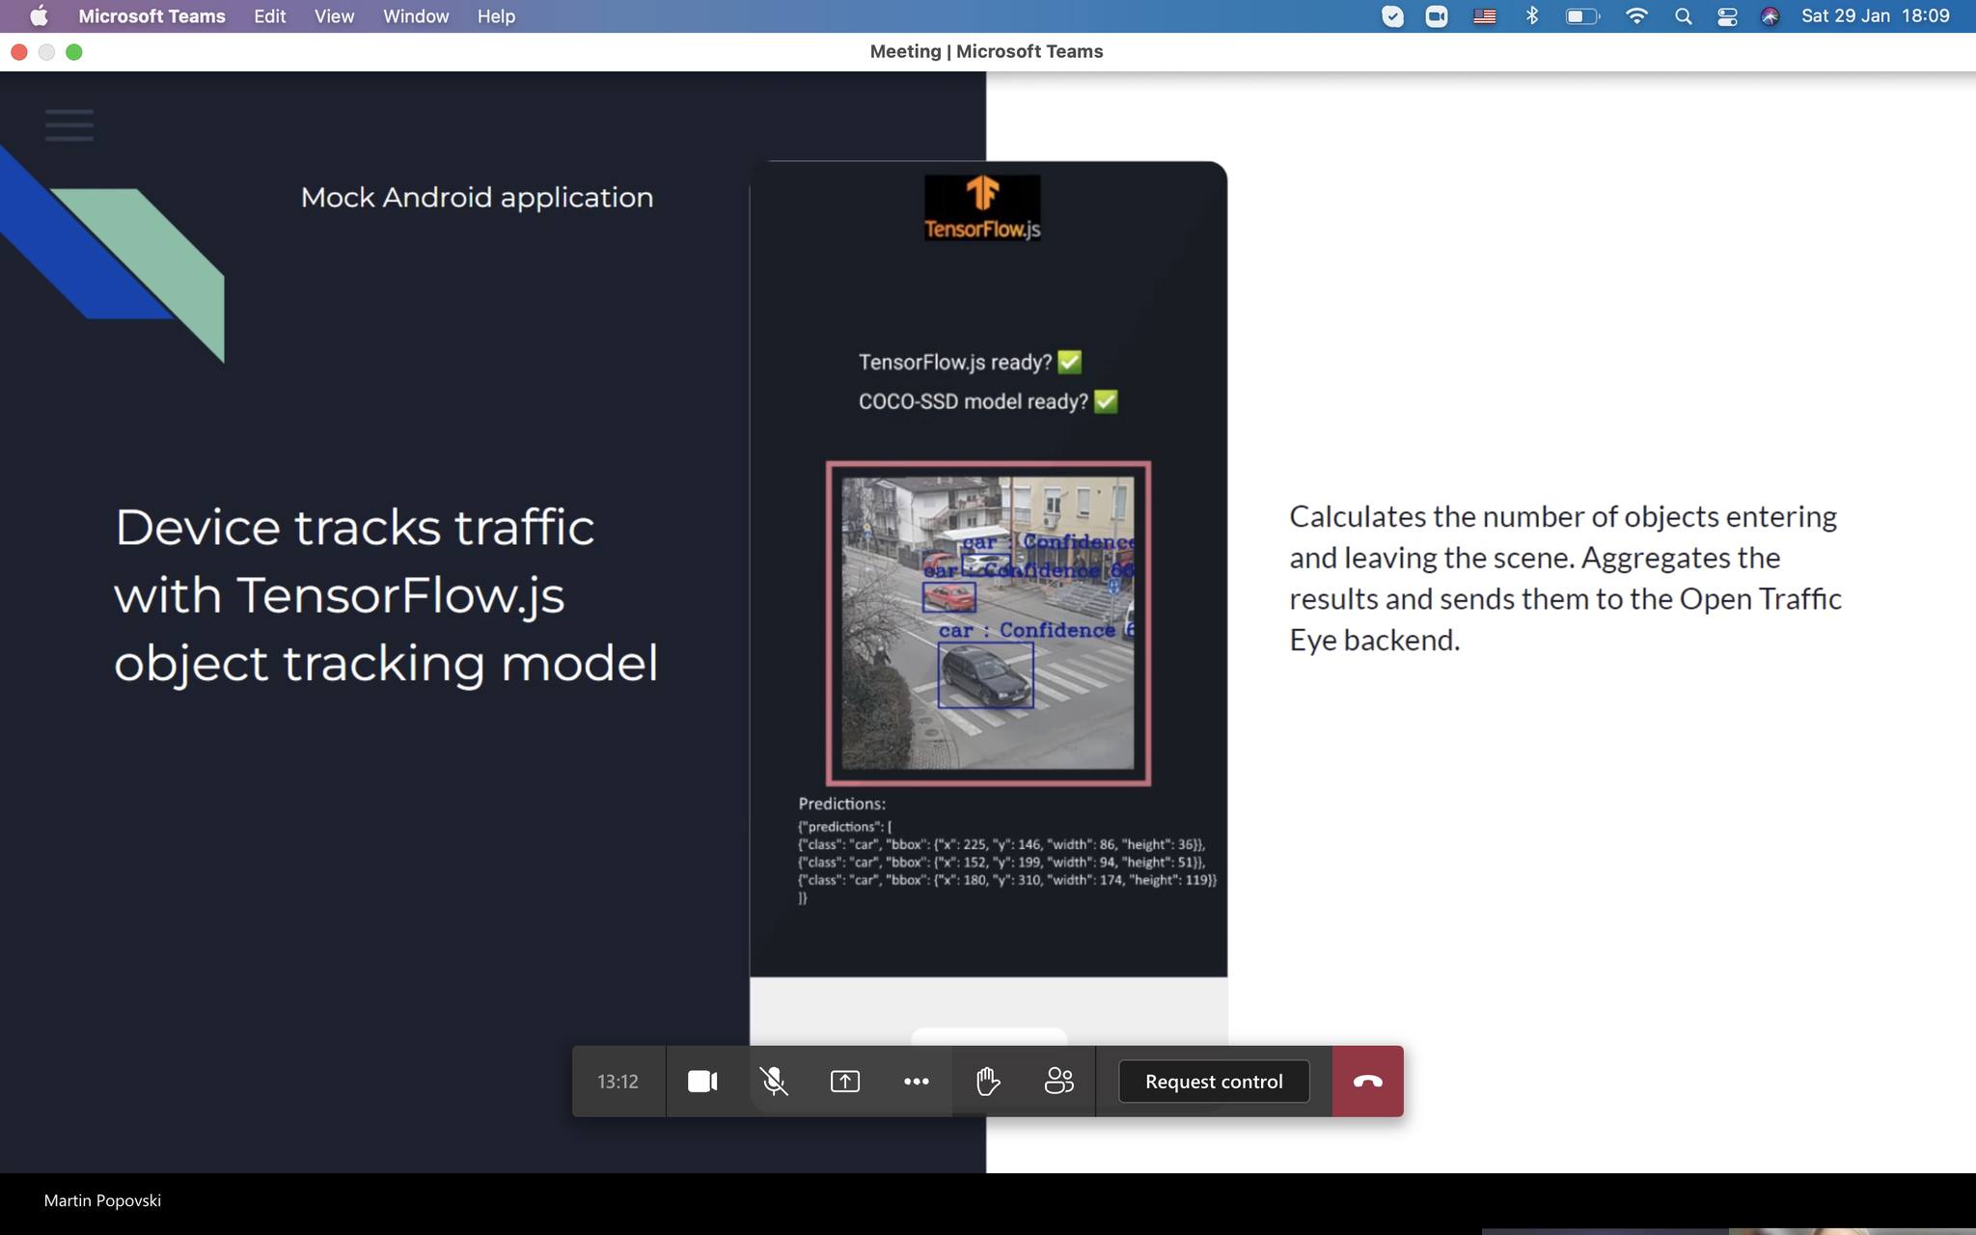Click the date and time Sat 29 Jan
This screenshot has width=1976, height=1235.
[x=1875, y=16]
